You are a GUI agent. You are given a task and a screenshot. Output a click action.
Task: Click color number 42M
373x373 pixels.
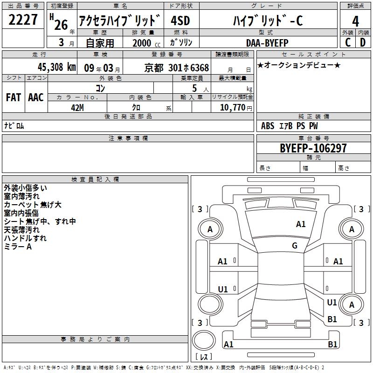click(77, 108)
